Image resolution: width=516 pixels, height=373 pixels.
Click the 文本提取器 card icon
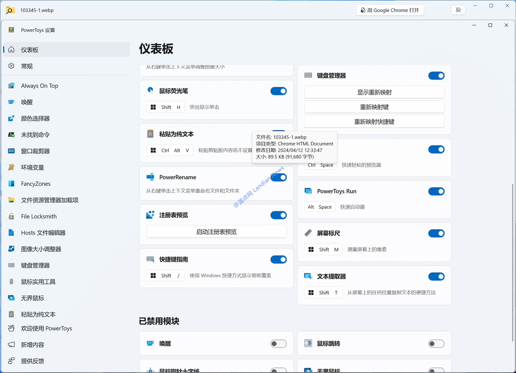(308, 276)
